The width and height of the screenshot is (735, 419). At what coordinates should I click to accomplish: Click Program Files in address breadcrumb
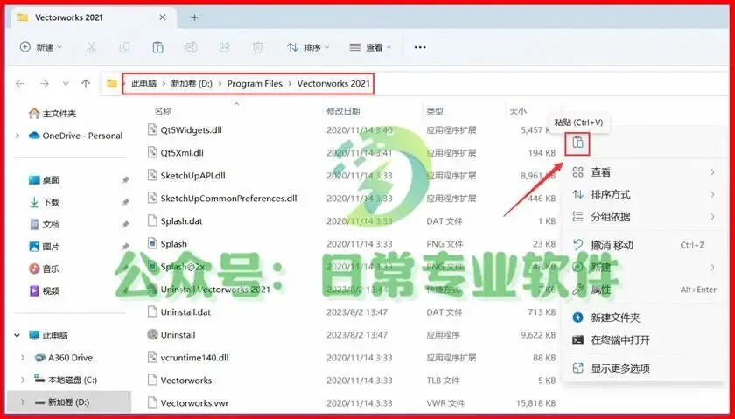[255, 83]
